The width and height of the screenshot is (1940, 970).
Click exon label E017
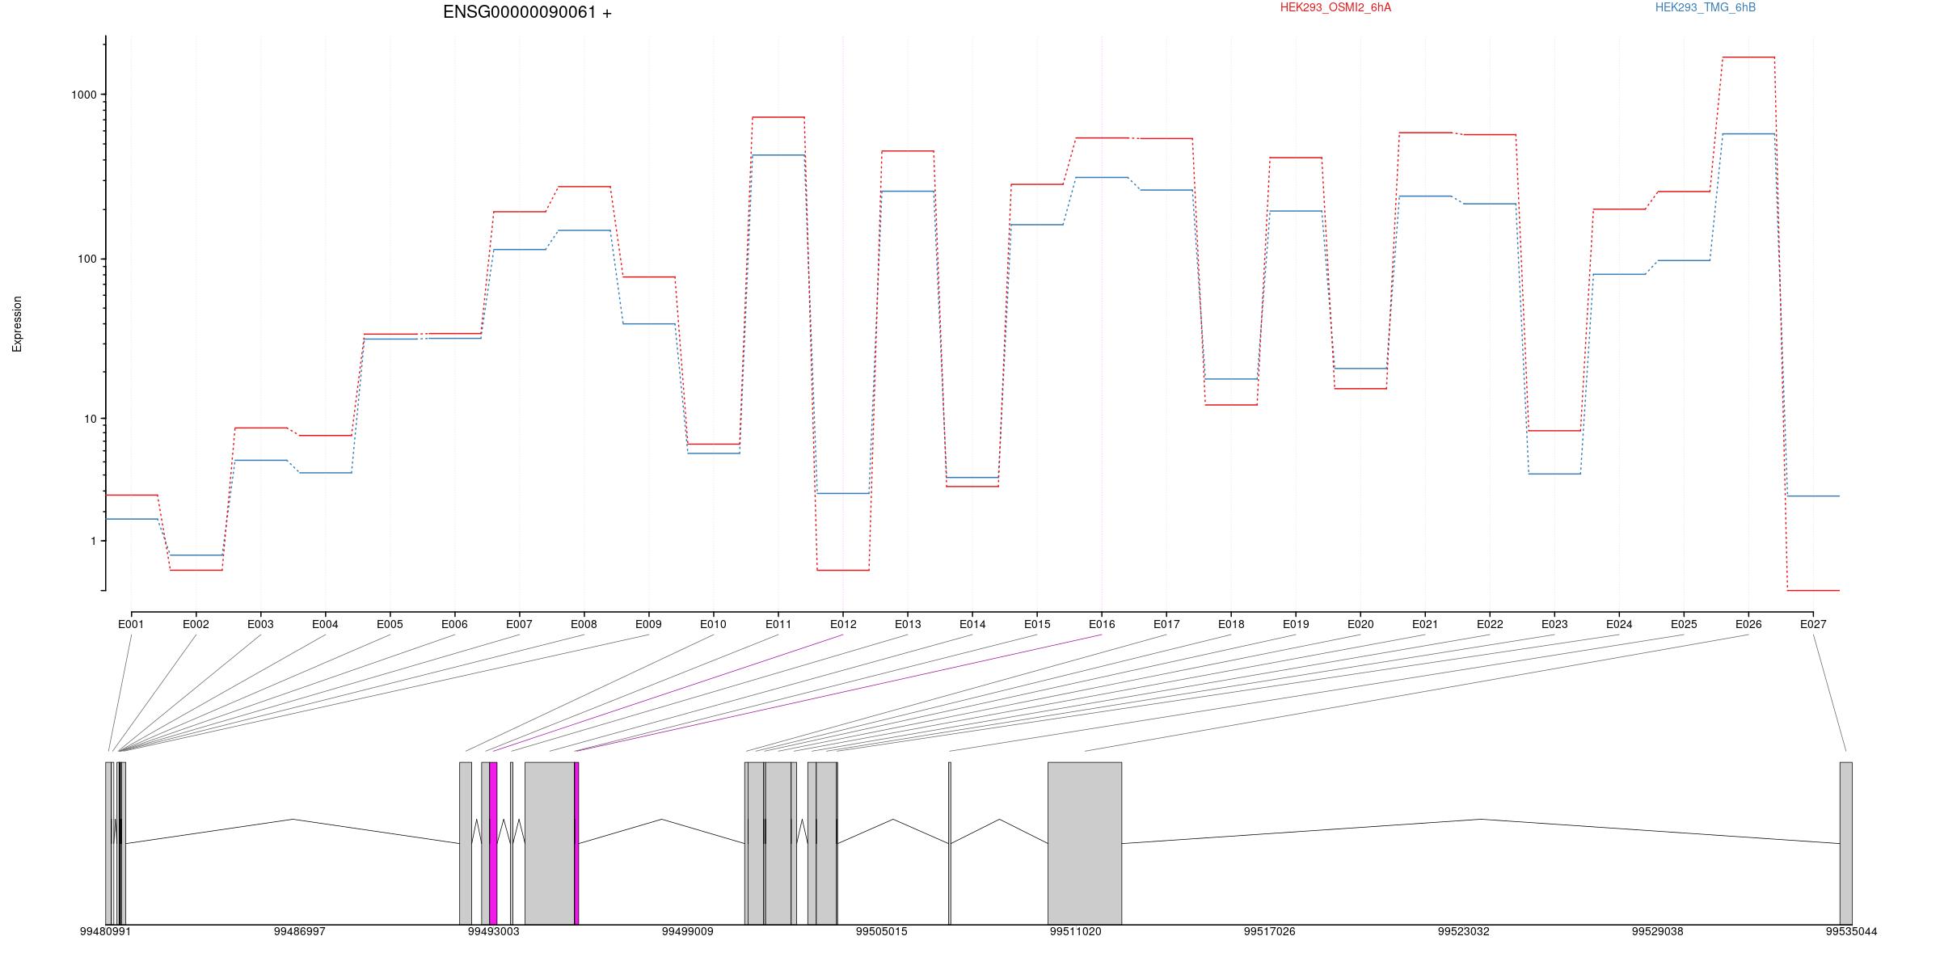pos(1166,624)
